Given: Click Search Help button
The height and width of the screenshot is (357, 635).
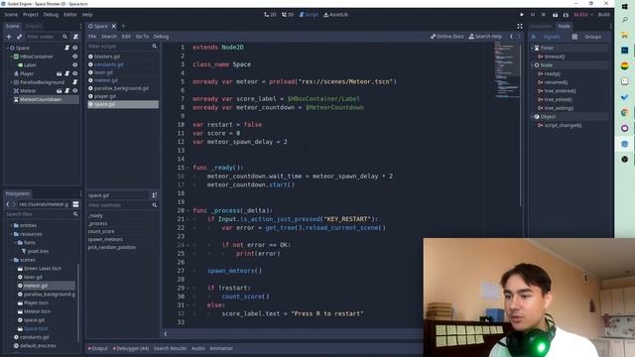Looking at the screenshot, I should 485,37.
